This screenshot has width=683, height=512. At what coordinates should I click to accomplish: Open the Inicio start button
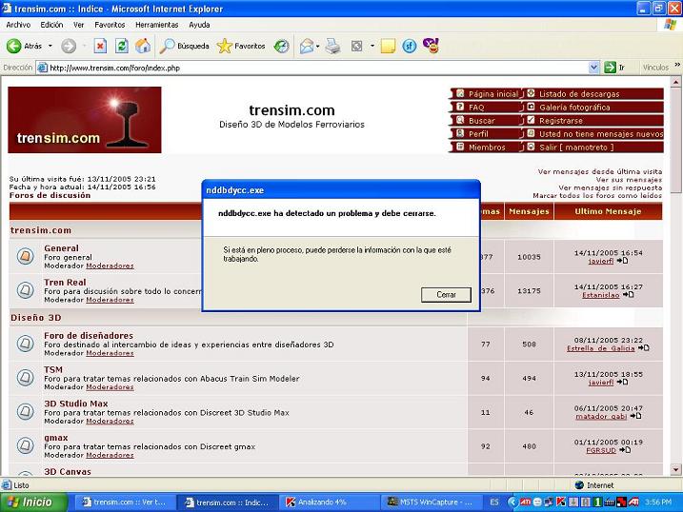tap(31, 502)
